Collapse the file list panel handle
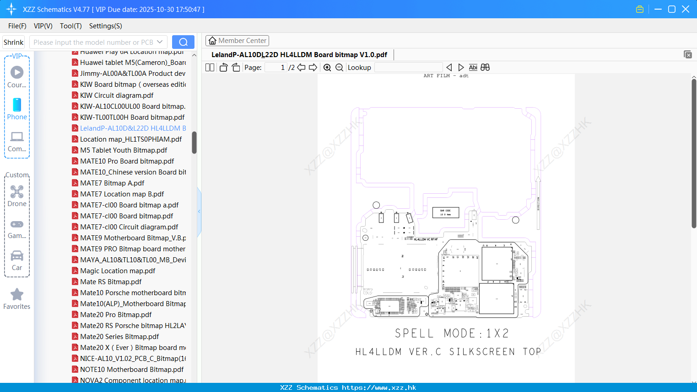Viewport: 697px width, 392px height. coord(199,212)
